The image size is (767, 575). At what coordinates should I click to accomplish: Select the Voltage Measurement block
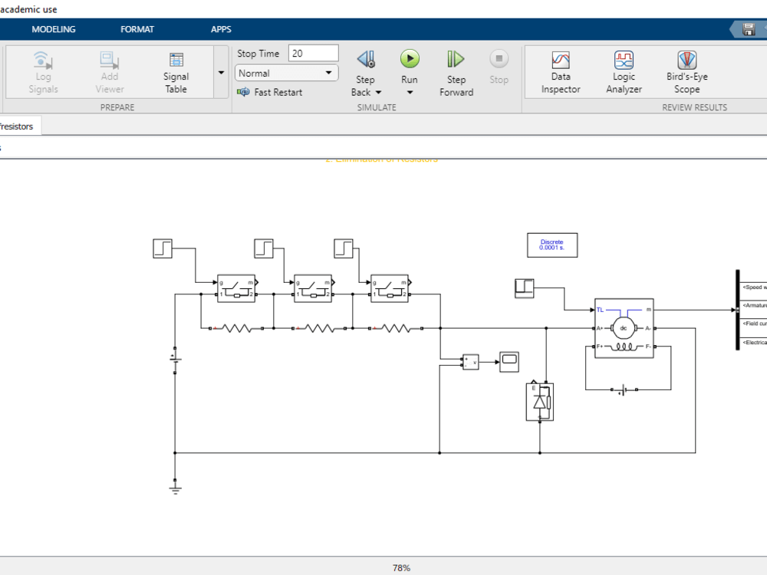pos(471,363)
